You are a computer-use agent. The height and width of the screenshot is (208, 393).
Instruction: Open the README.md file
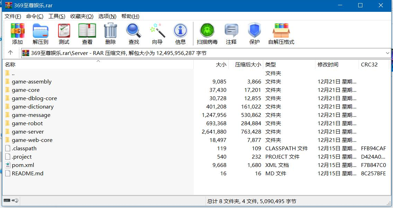(x=27, y=173)
